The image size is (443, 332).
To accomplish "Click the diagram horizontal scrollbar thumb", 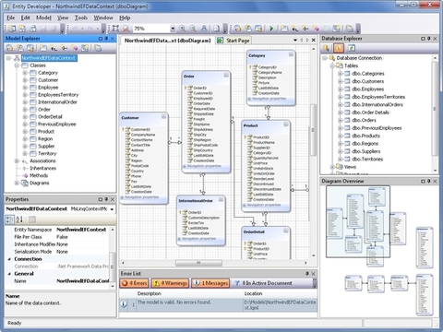I will pos(198,263).
